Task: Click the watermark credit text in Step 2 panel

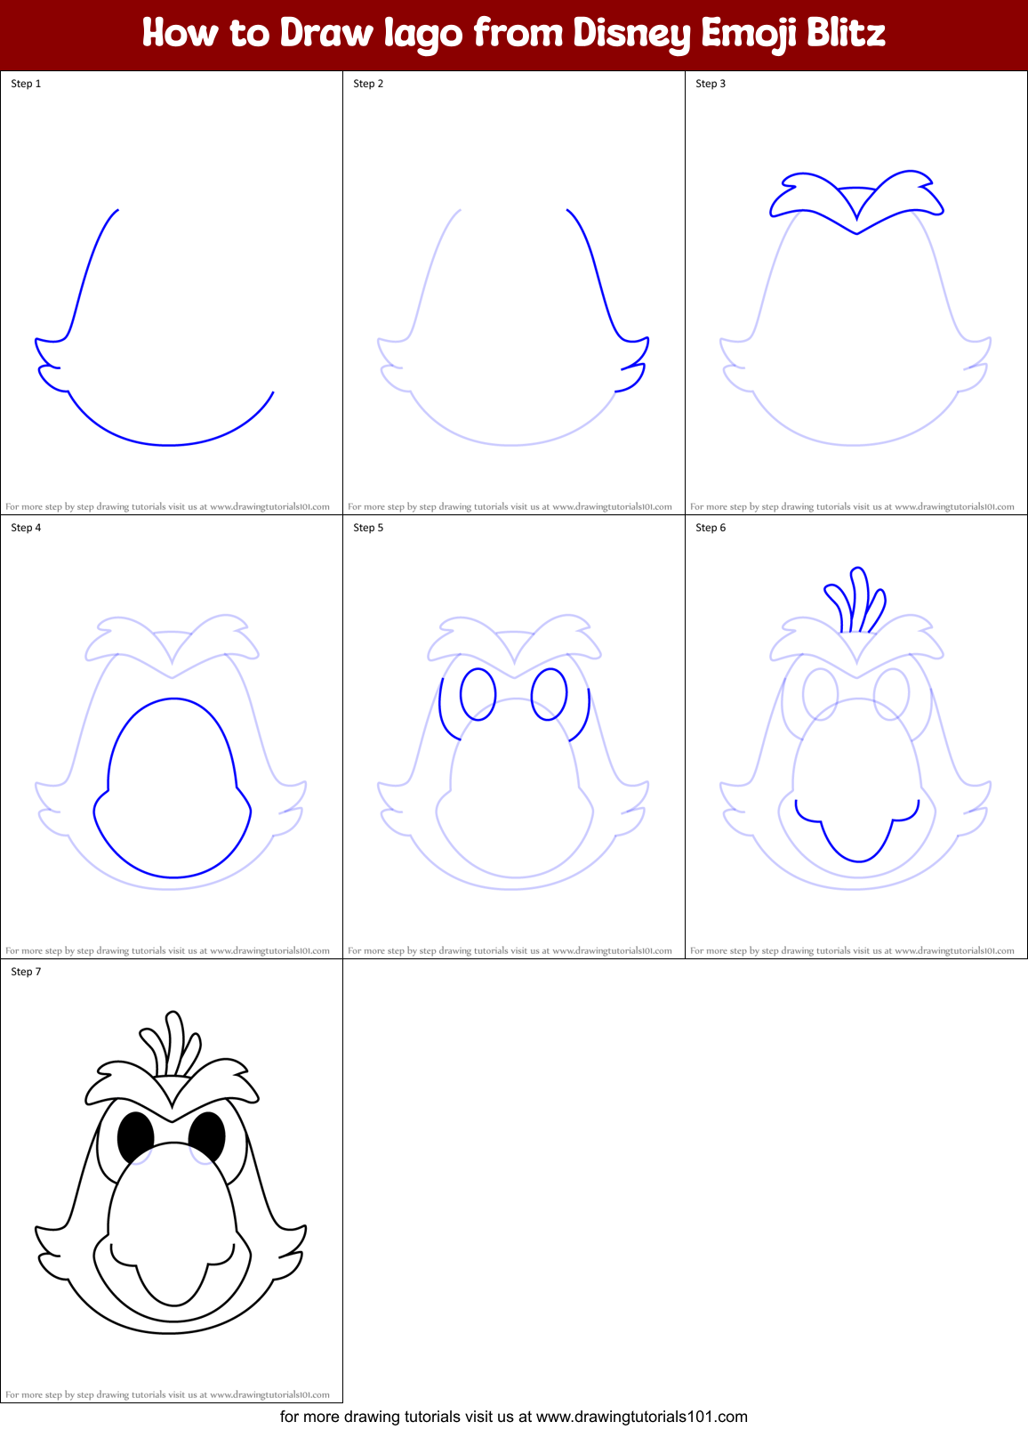Action: 510,506
